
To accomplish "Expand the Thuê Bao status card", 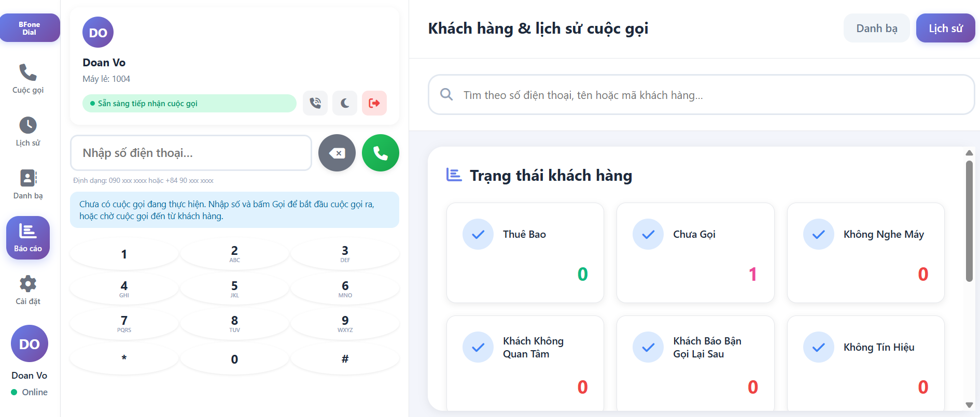I will click(x=525, y=253).
